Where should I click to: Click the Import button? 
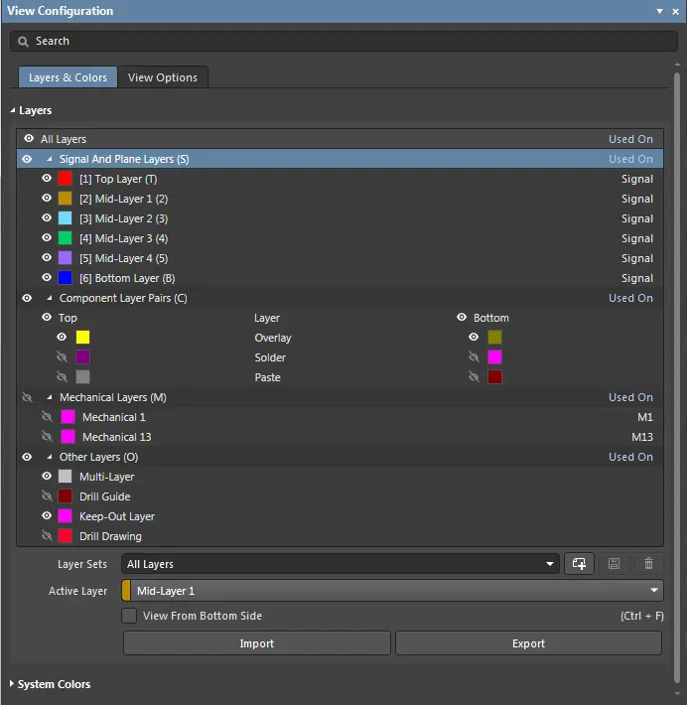[257, 643]
